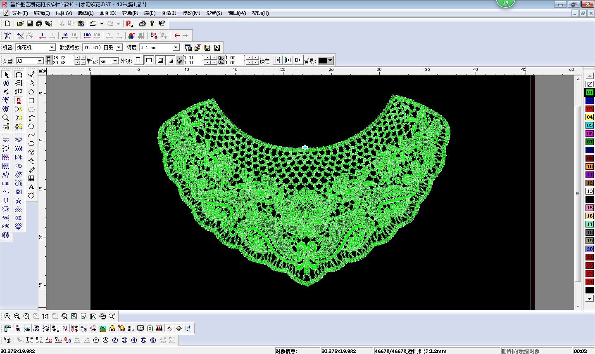
Task: Open the 花版(P) menu
Action: click(x=130, y=13)
